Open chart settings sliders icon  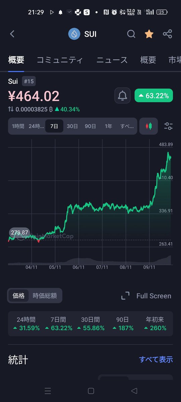pyautogui.click(x=168, y=126)
